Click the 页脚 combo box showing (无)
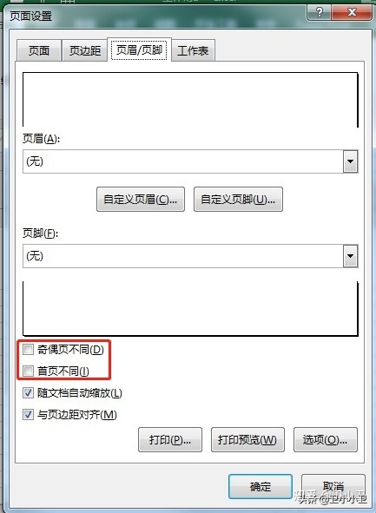The height and width of the screenshot is (513, 376). 190,256
